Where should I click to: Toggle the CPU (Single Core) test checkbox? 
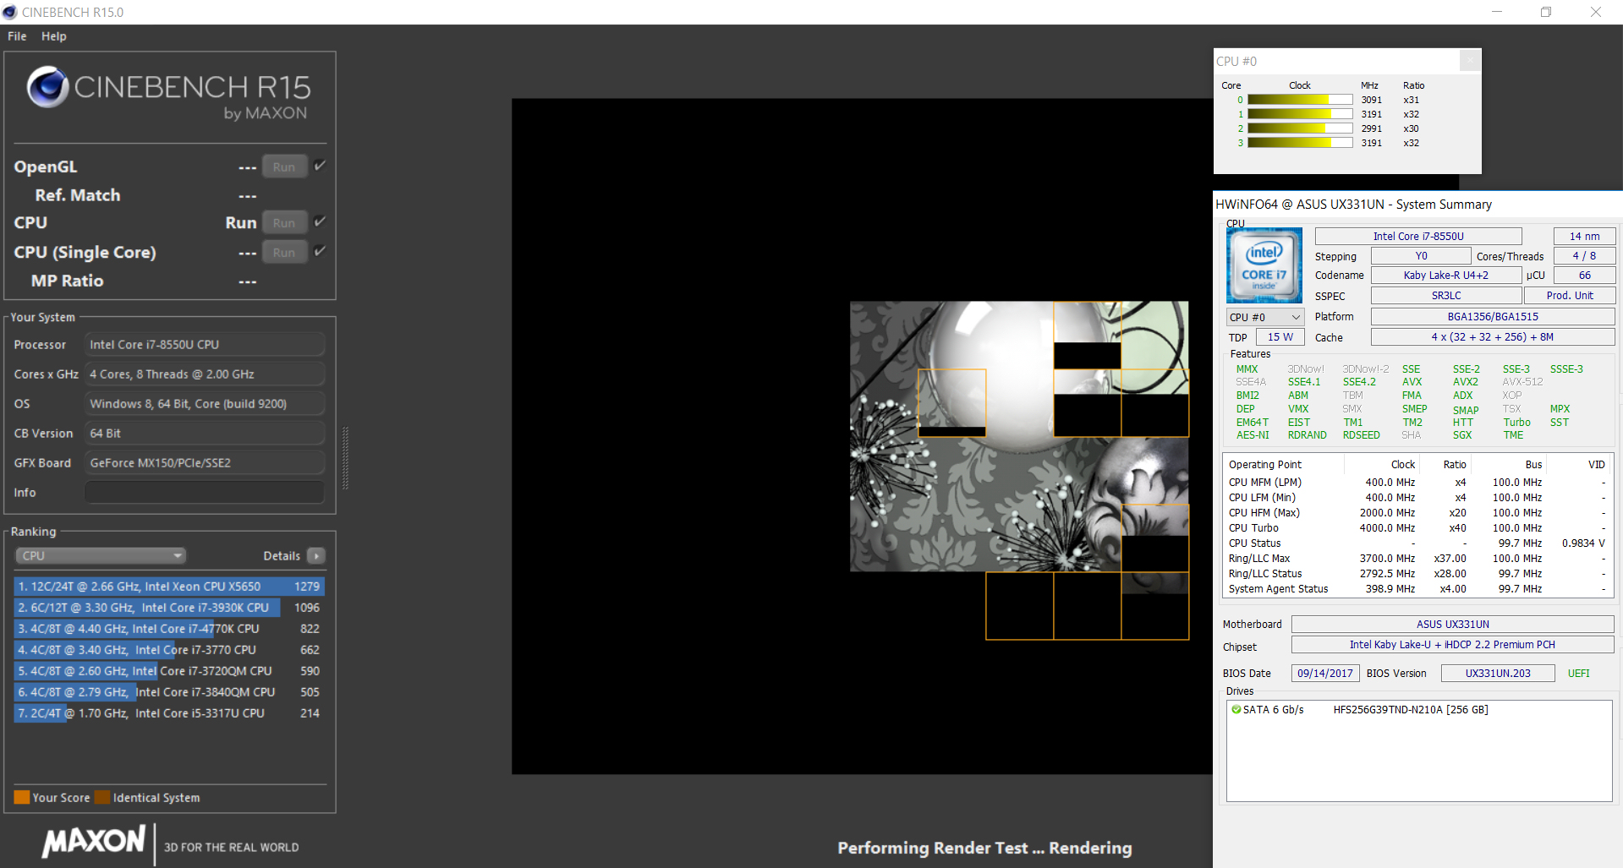coord(320,251)
